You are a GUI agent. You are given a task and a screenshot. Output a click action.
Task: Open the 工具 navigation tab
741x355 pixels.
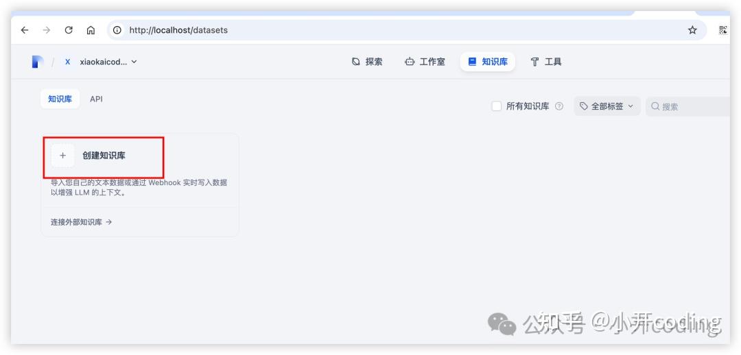point(546,62)
